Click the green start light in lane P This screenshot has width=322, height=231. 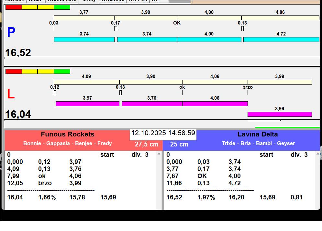(x=62, y=7)
